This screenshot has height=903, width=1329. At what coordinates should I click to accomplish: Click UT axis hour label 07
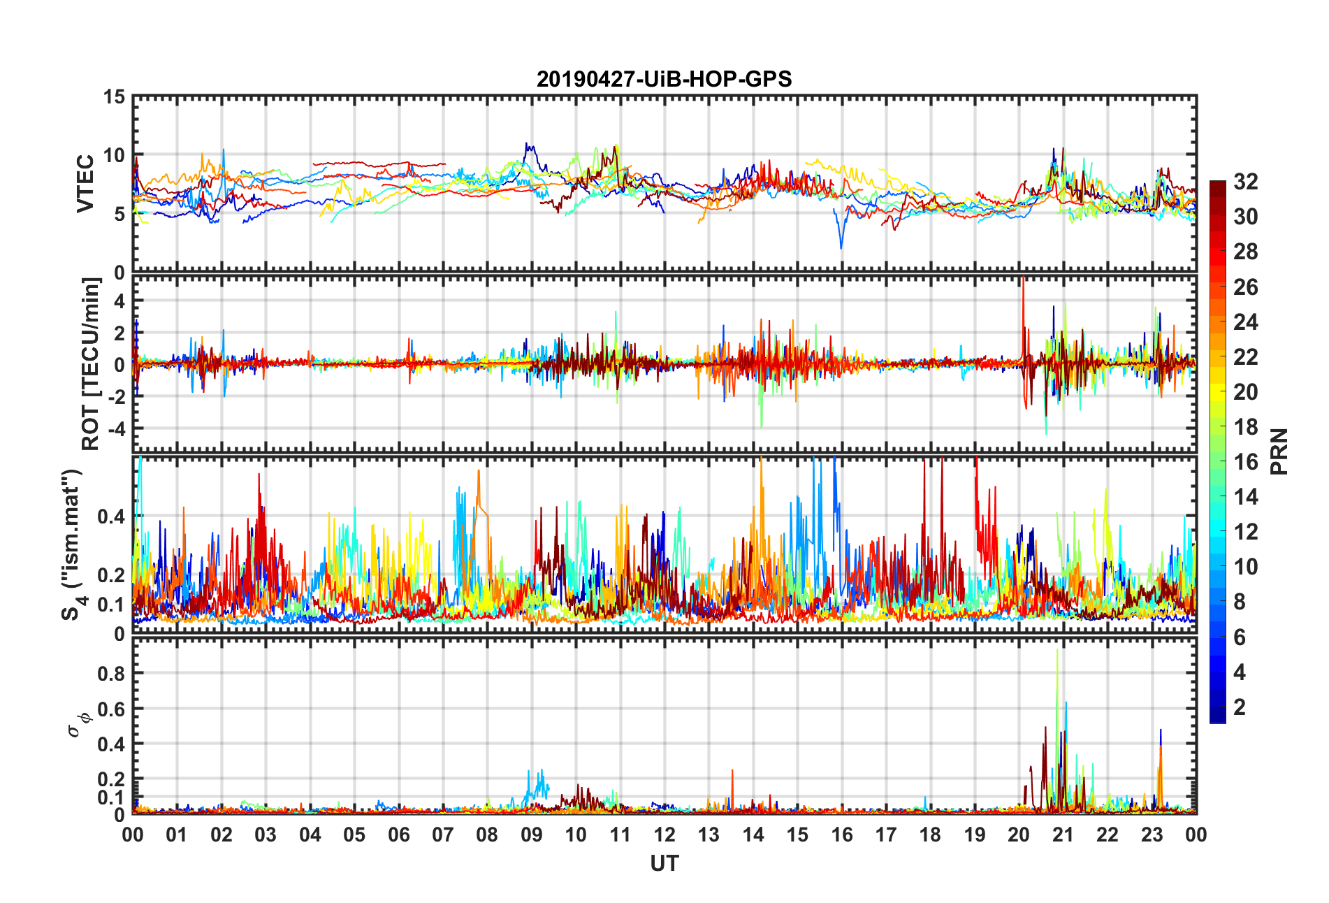coord(443,835)
